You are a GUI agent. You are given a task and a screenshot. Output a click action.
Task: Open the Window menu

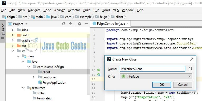click(128, 10)
